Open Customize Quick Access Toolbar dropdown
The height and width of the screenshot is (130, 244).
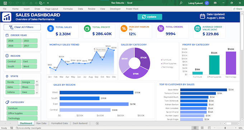[48, 3]
